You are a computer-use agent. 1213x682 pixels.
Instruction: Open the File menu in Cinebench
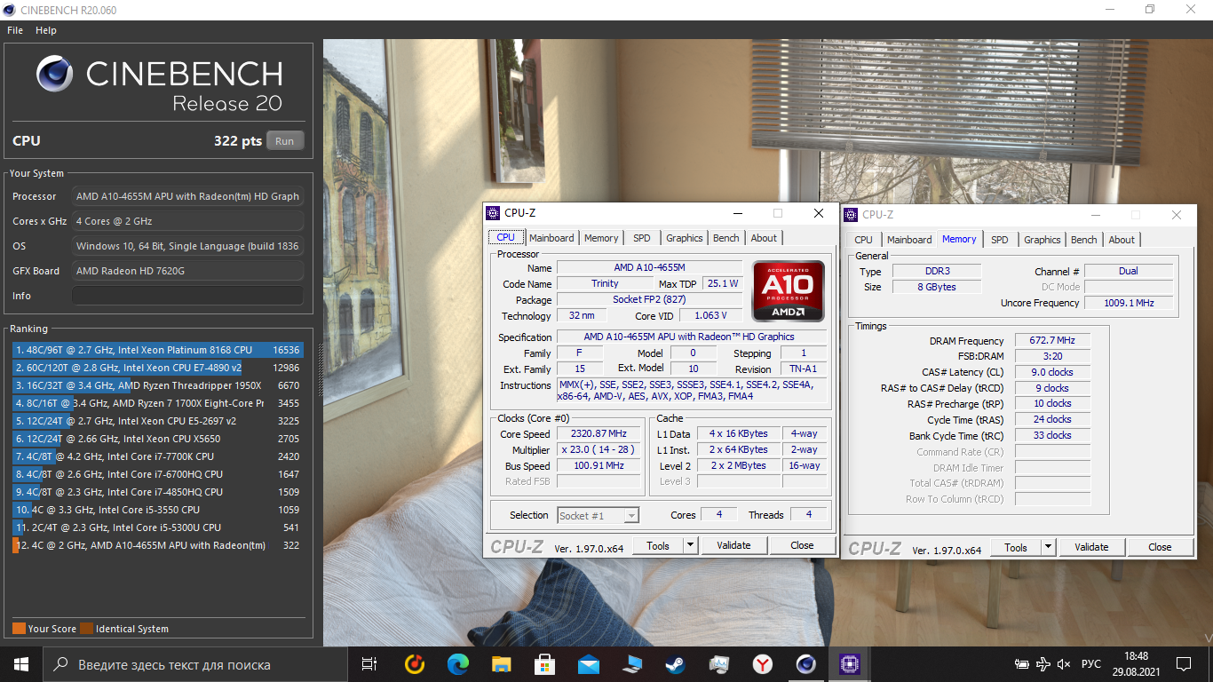[15, 30]
